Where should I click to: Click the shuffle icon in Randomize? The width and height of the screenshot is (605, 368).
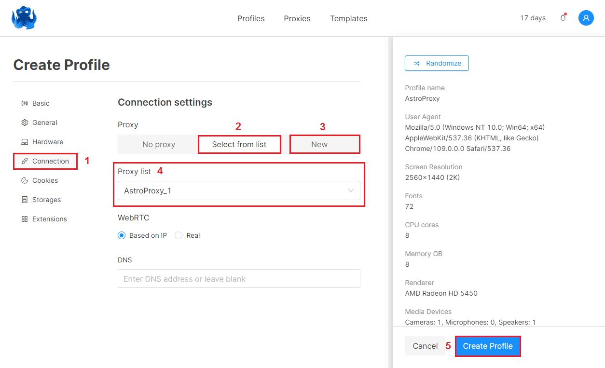point(416,63)
